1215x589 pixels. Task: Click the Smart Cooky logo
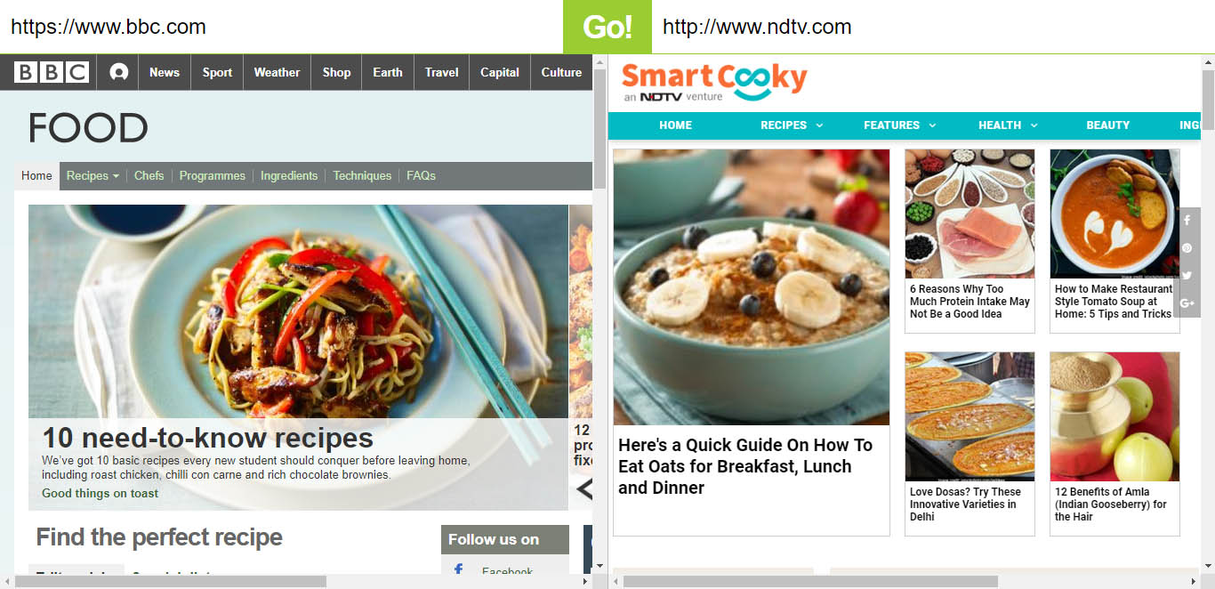coord(713,83)
